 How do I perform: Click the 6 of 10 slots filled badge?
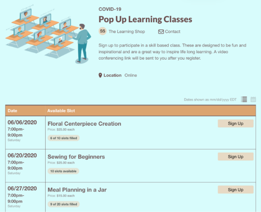tap(64, 138)
